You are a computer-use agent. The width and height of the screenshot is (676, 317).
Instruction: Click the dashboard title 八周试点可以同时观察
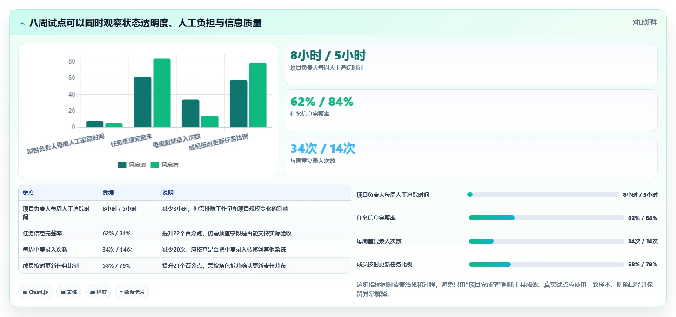pos(145,23)
